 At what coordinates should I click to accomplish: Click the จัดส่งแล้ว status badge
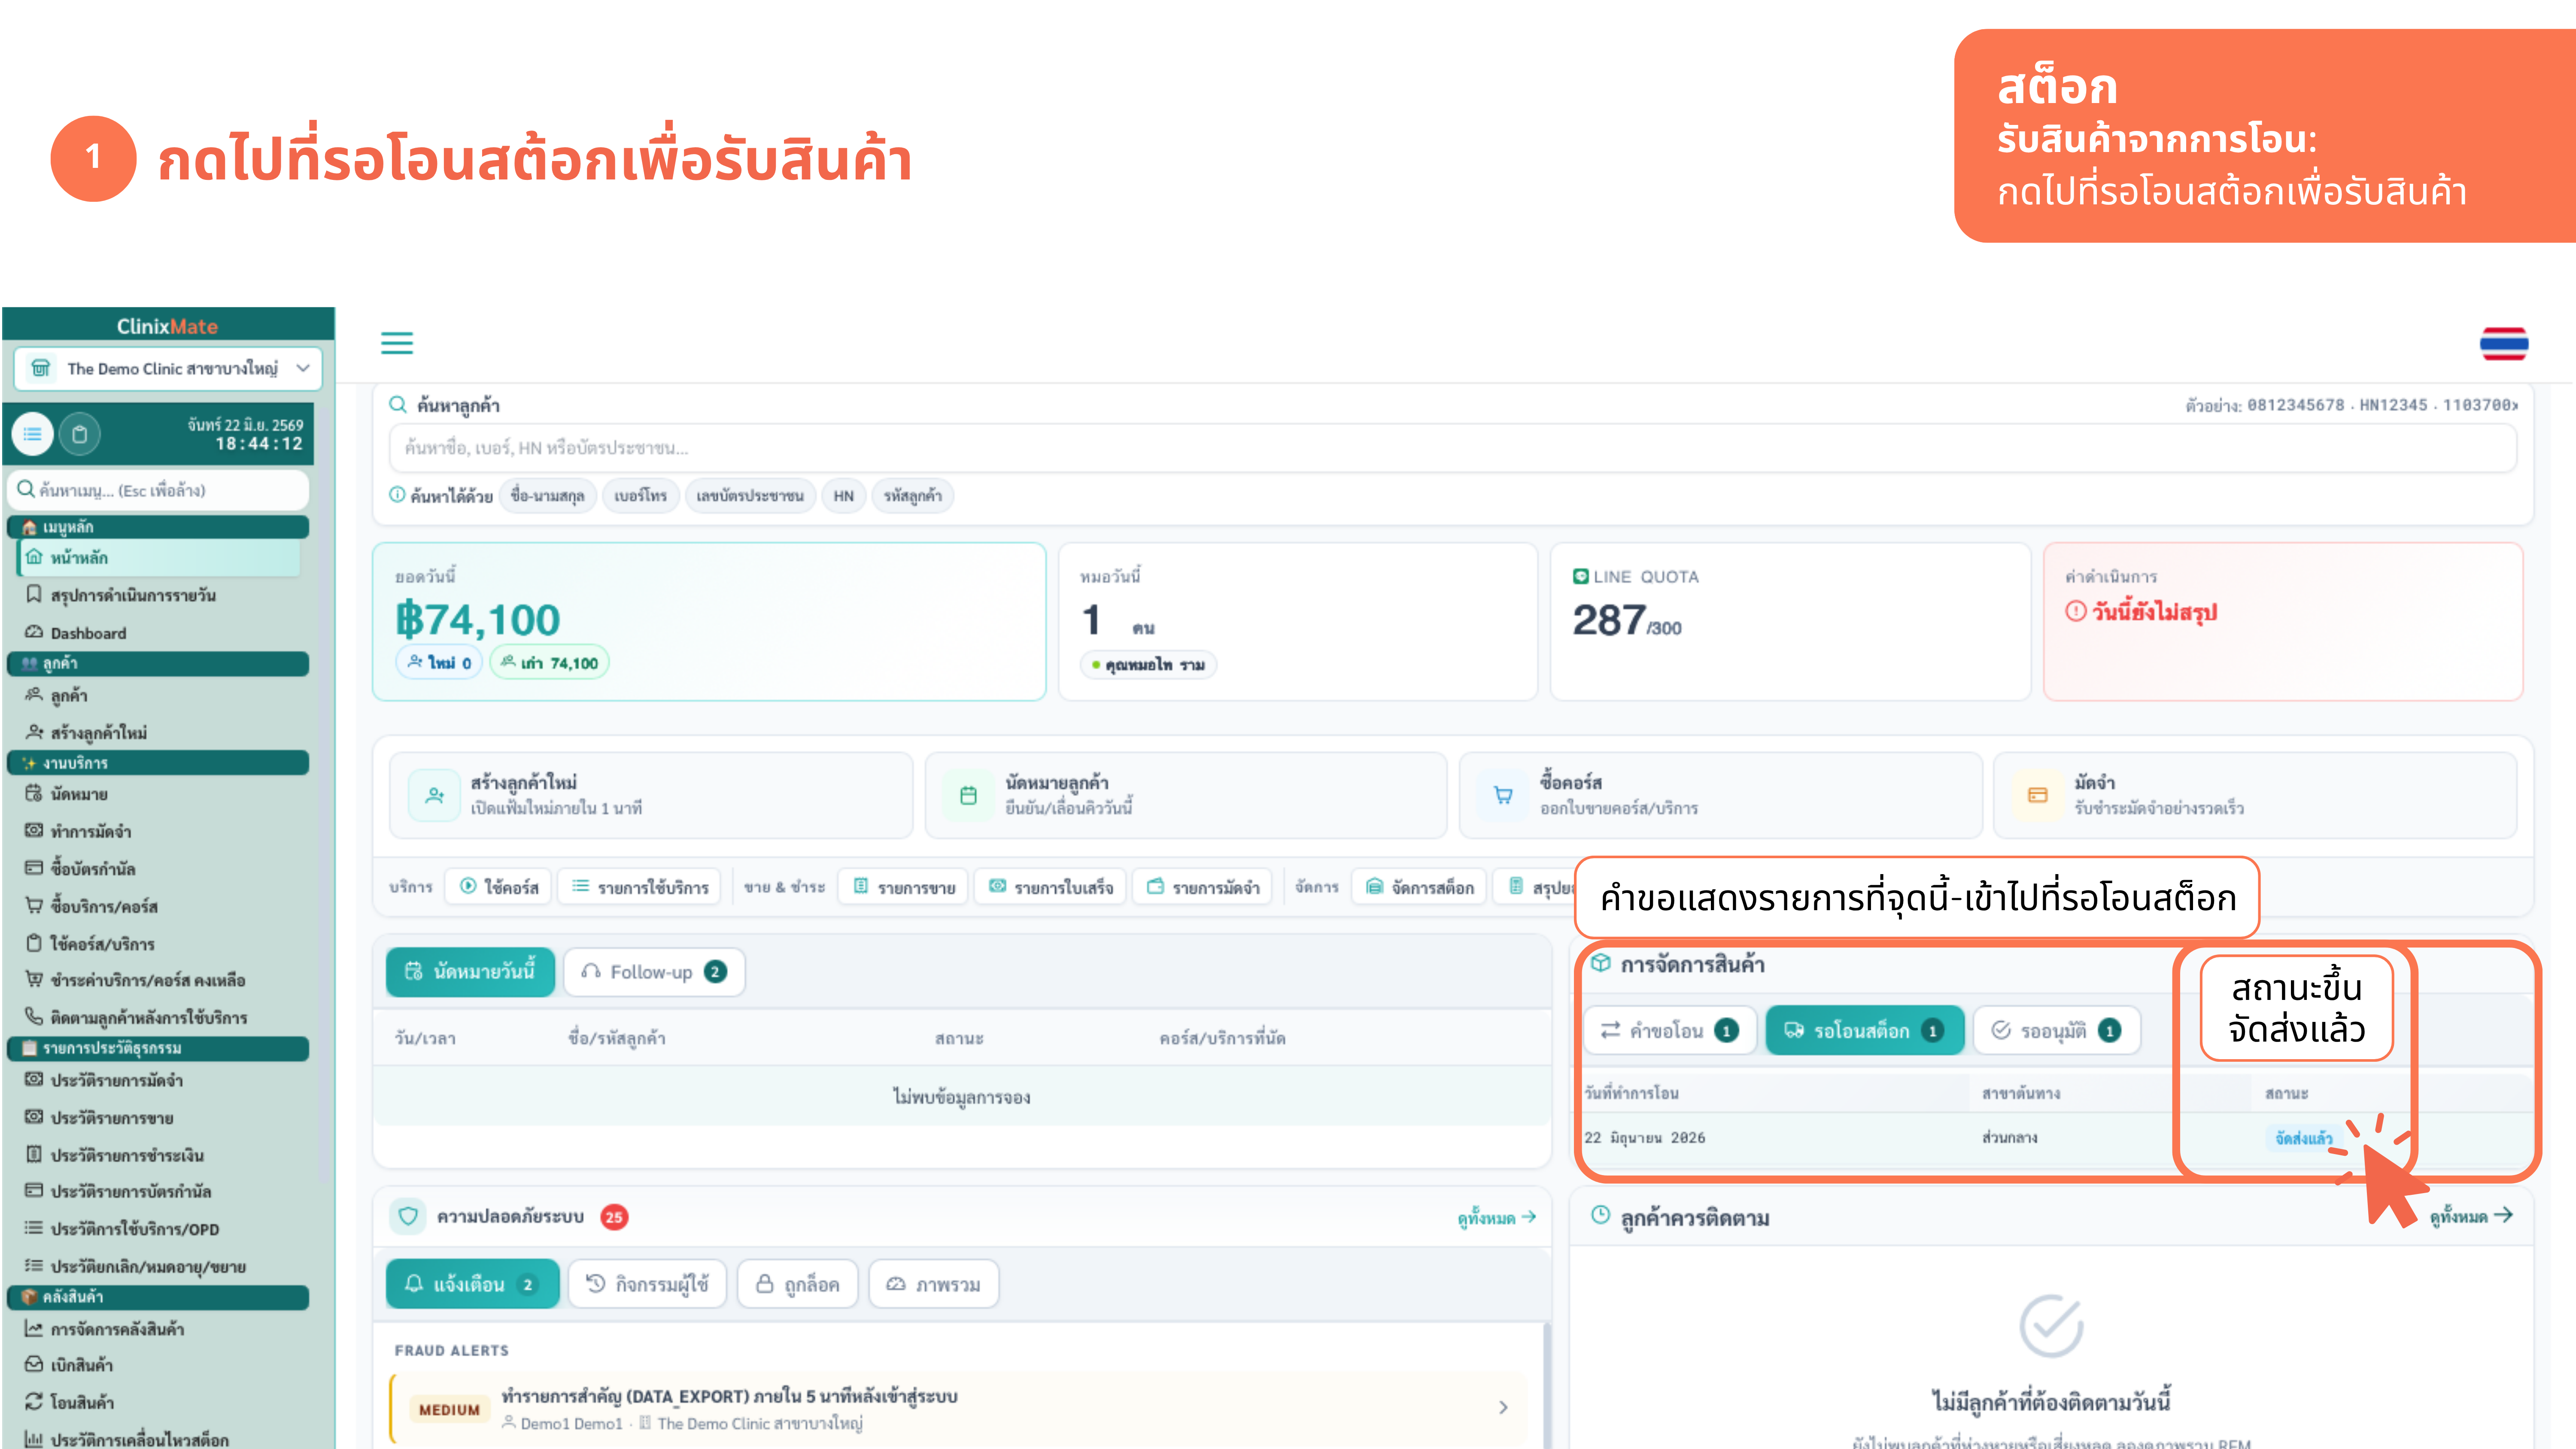pyautogui.click(x=2303, y=1138)
